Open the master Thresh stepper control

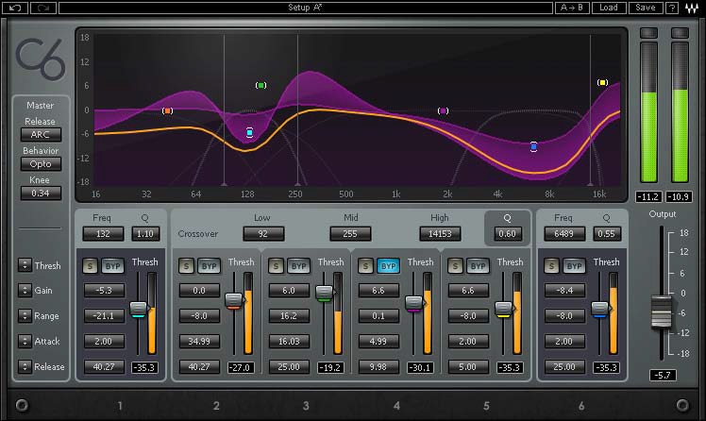click(x=25, y=265)
